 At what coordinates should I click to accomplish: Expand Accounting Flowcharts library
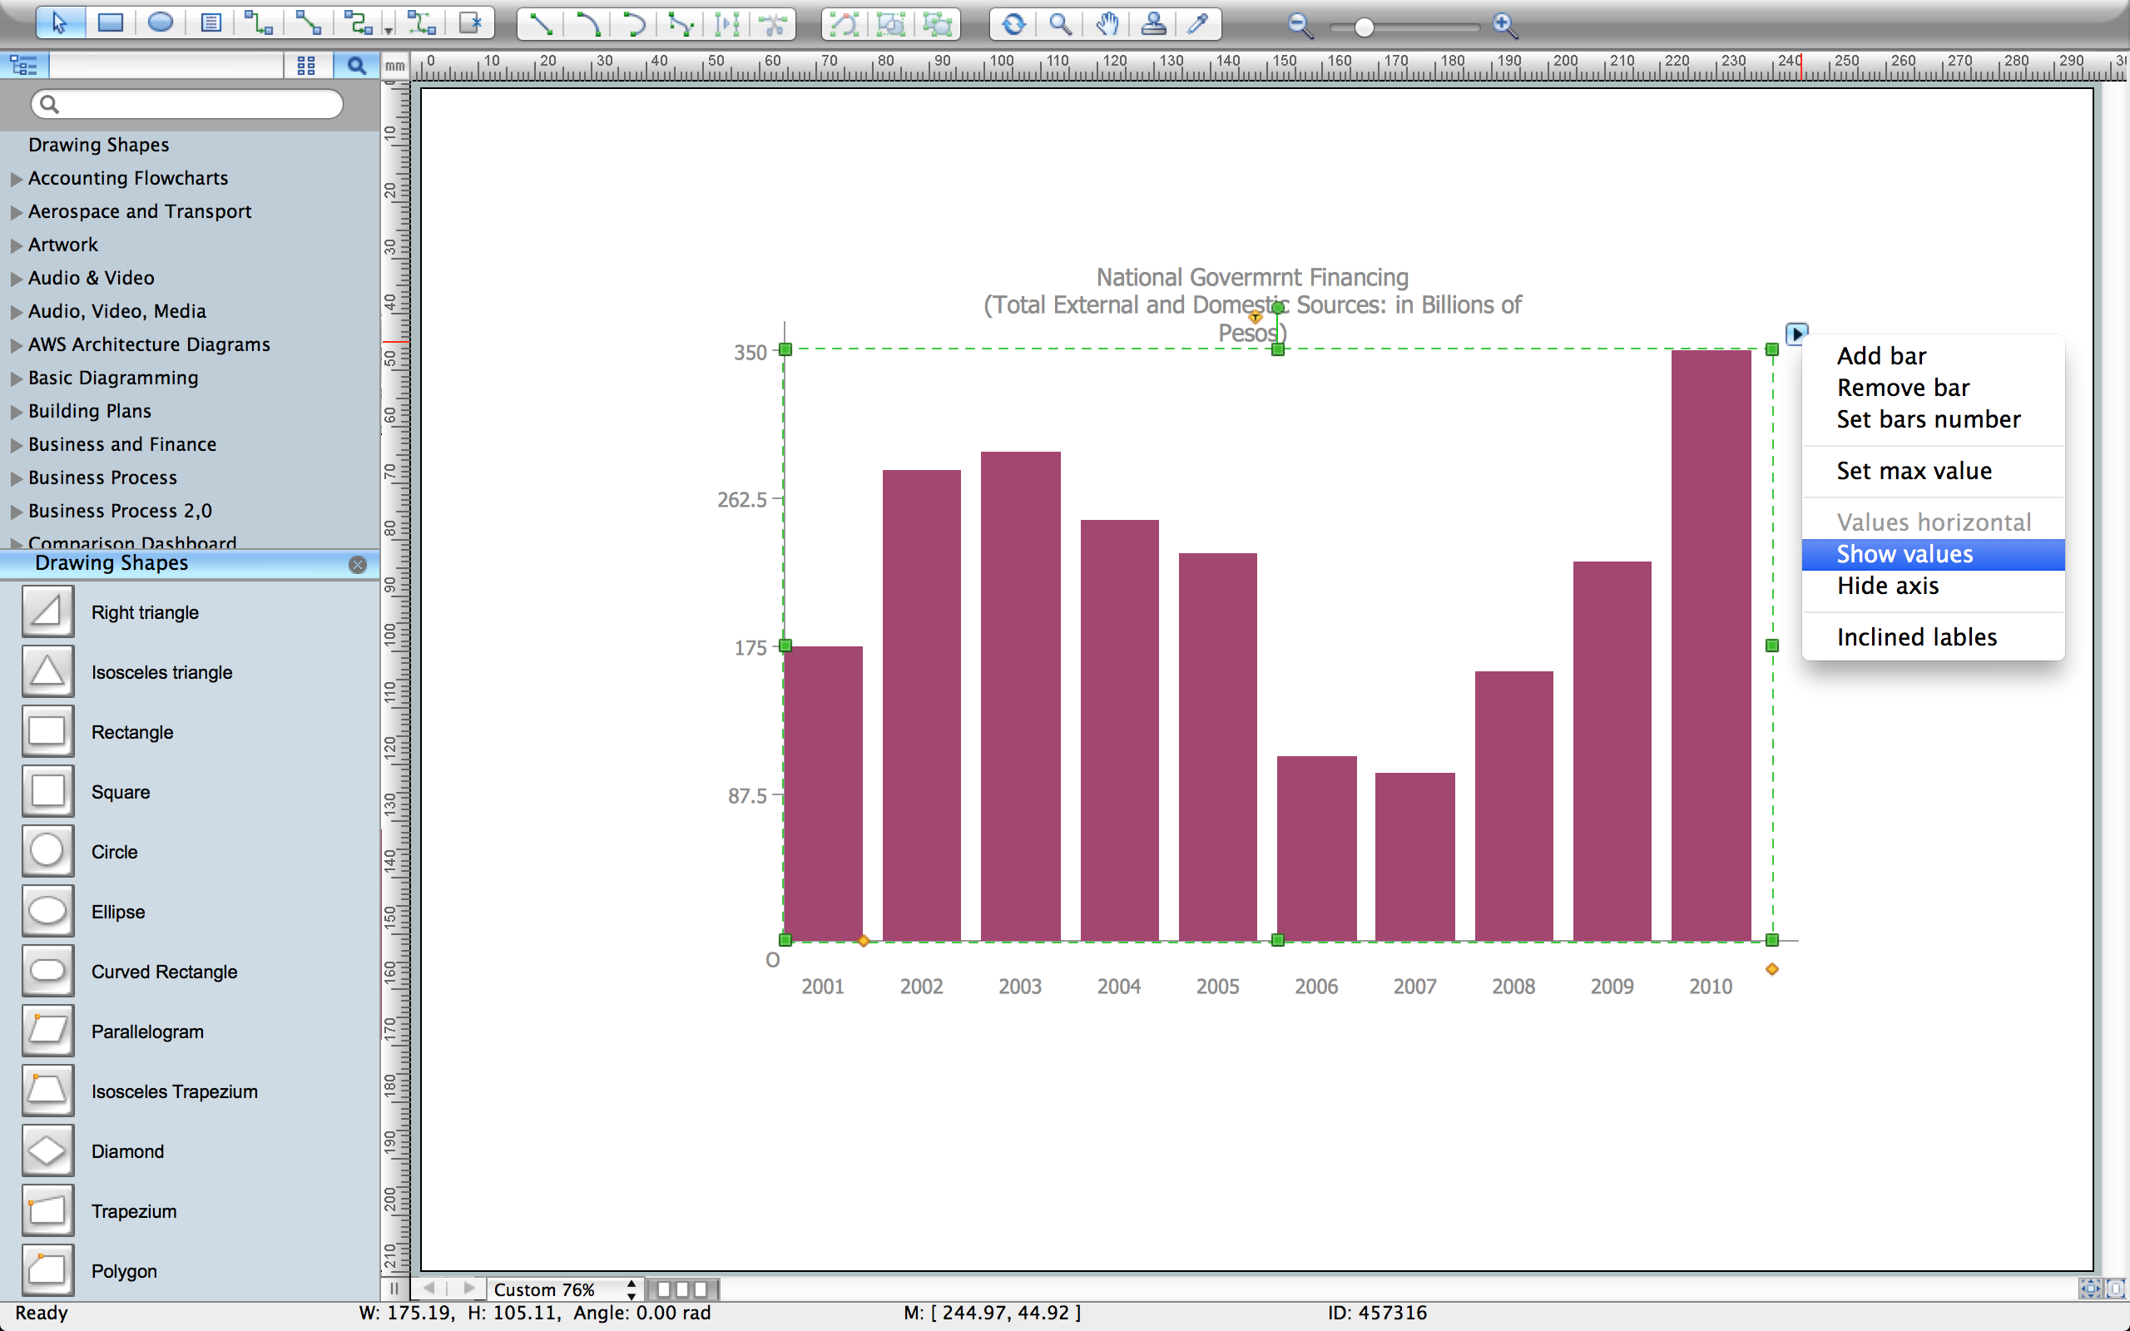[x=17, y=179]
